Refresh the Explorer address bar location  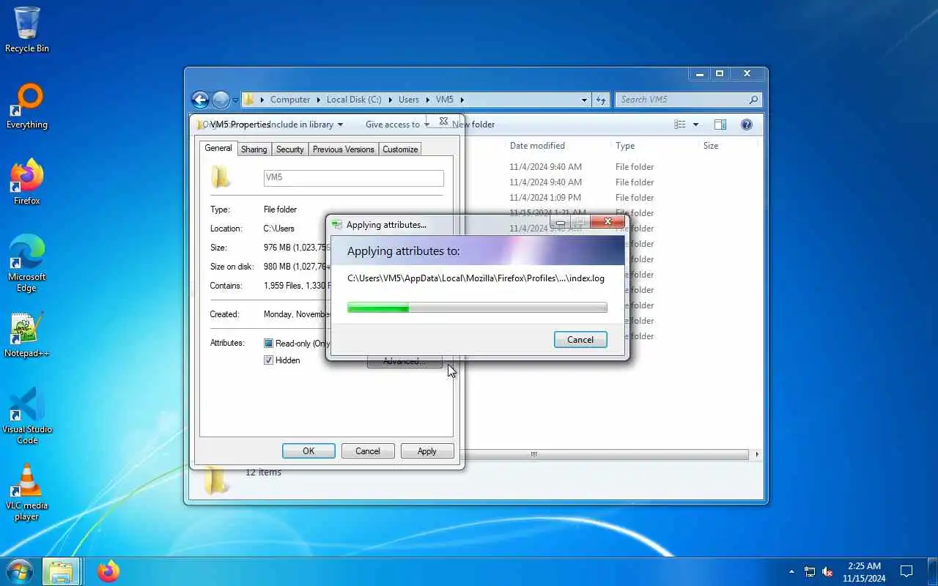601,100
